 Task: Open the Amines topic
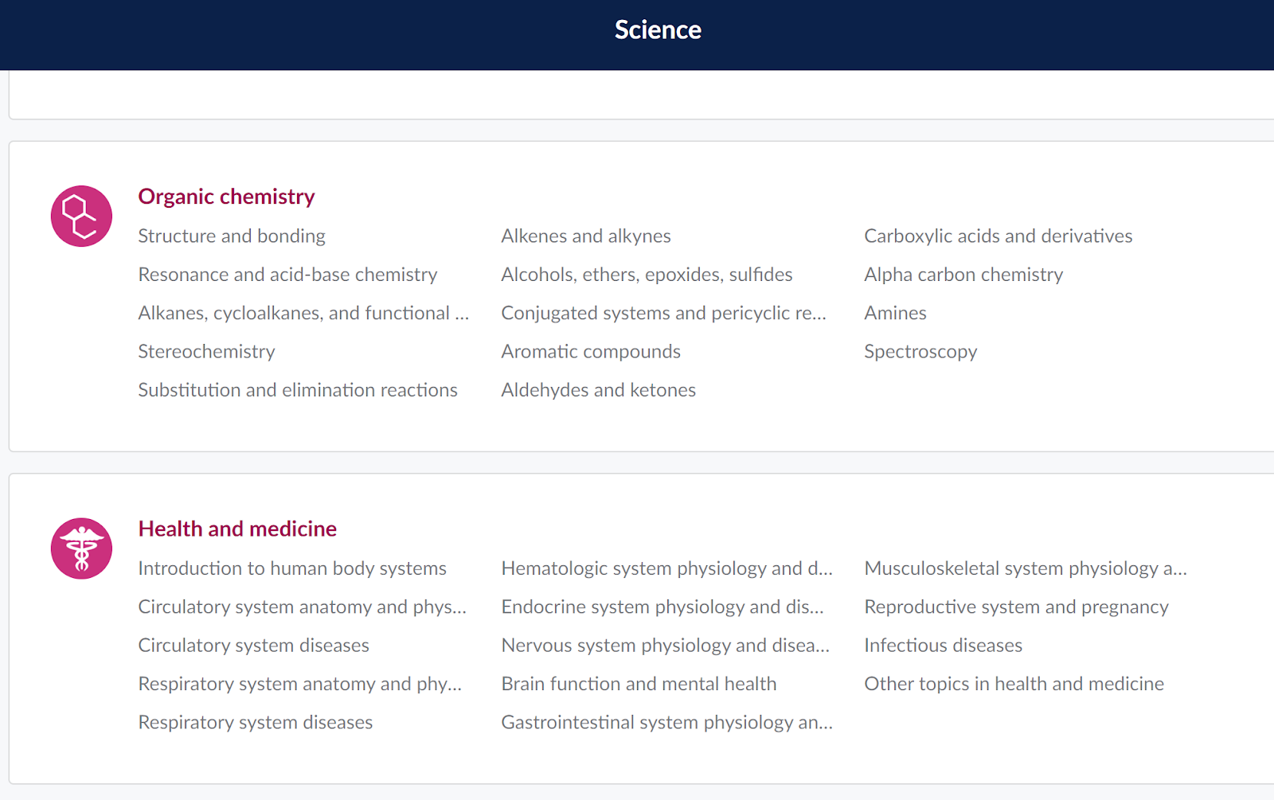(896, 313)
